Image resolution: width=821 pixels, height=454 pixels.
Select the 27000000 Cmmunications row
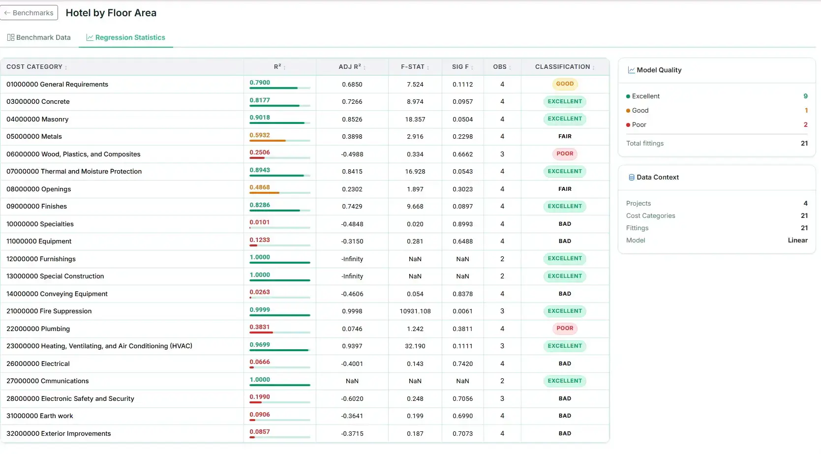click(305, 381)
